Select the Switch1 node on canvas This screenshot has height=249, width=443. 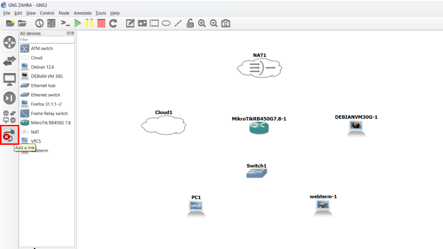[257, 173]
